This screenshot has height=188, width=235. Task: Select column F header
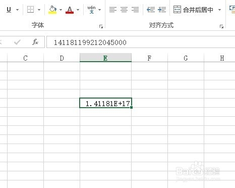click(149, 58)
